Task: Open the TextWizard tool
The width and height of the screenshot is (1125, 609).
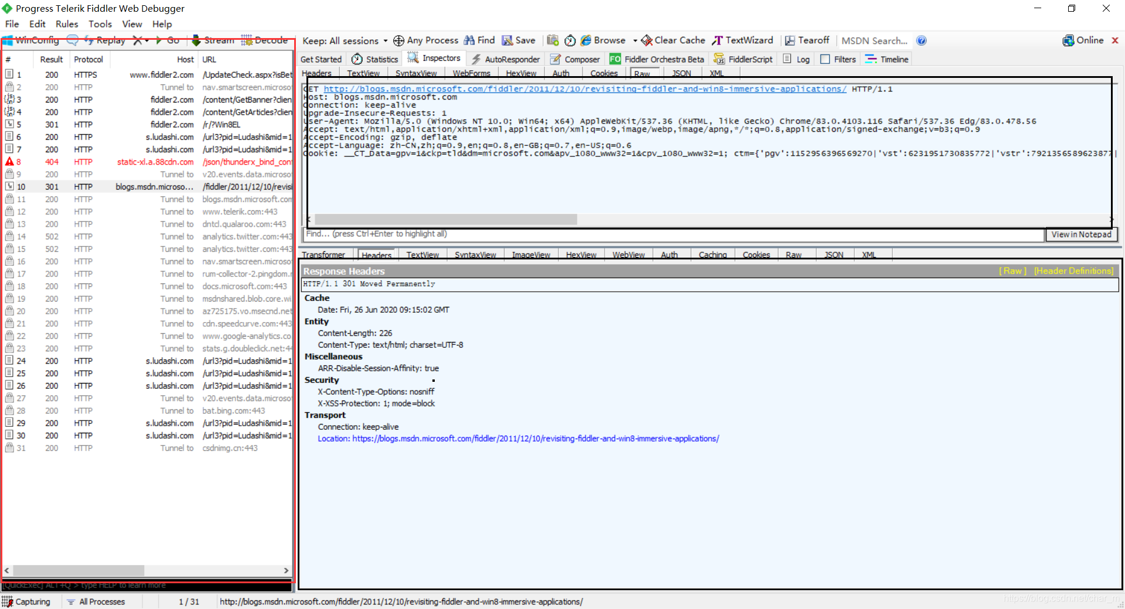Action: (742, 40)
